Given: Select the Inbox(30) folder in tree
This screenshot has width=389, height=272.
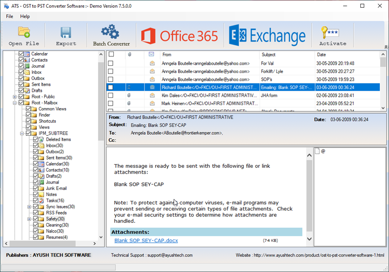Looking at the screenshot, I should point(54,145).
